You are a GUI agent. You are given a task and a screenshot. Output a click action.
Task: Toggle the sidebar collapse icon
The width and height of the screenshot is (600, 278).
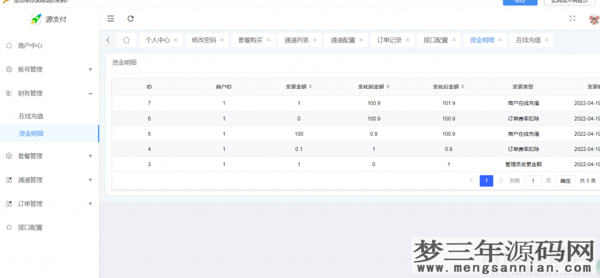[x=111, y=18]
